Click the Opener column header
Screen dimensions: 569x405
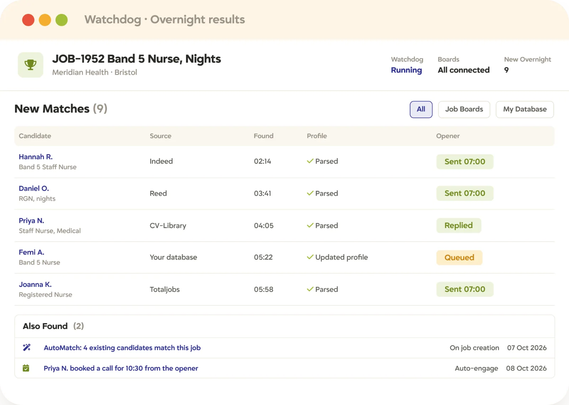[x=448, y=136]
